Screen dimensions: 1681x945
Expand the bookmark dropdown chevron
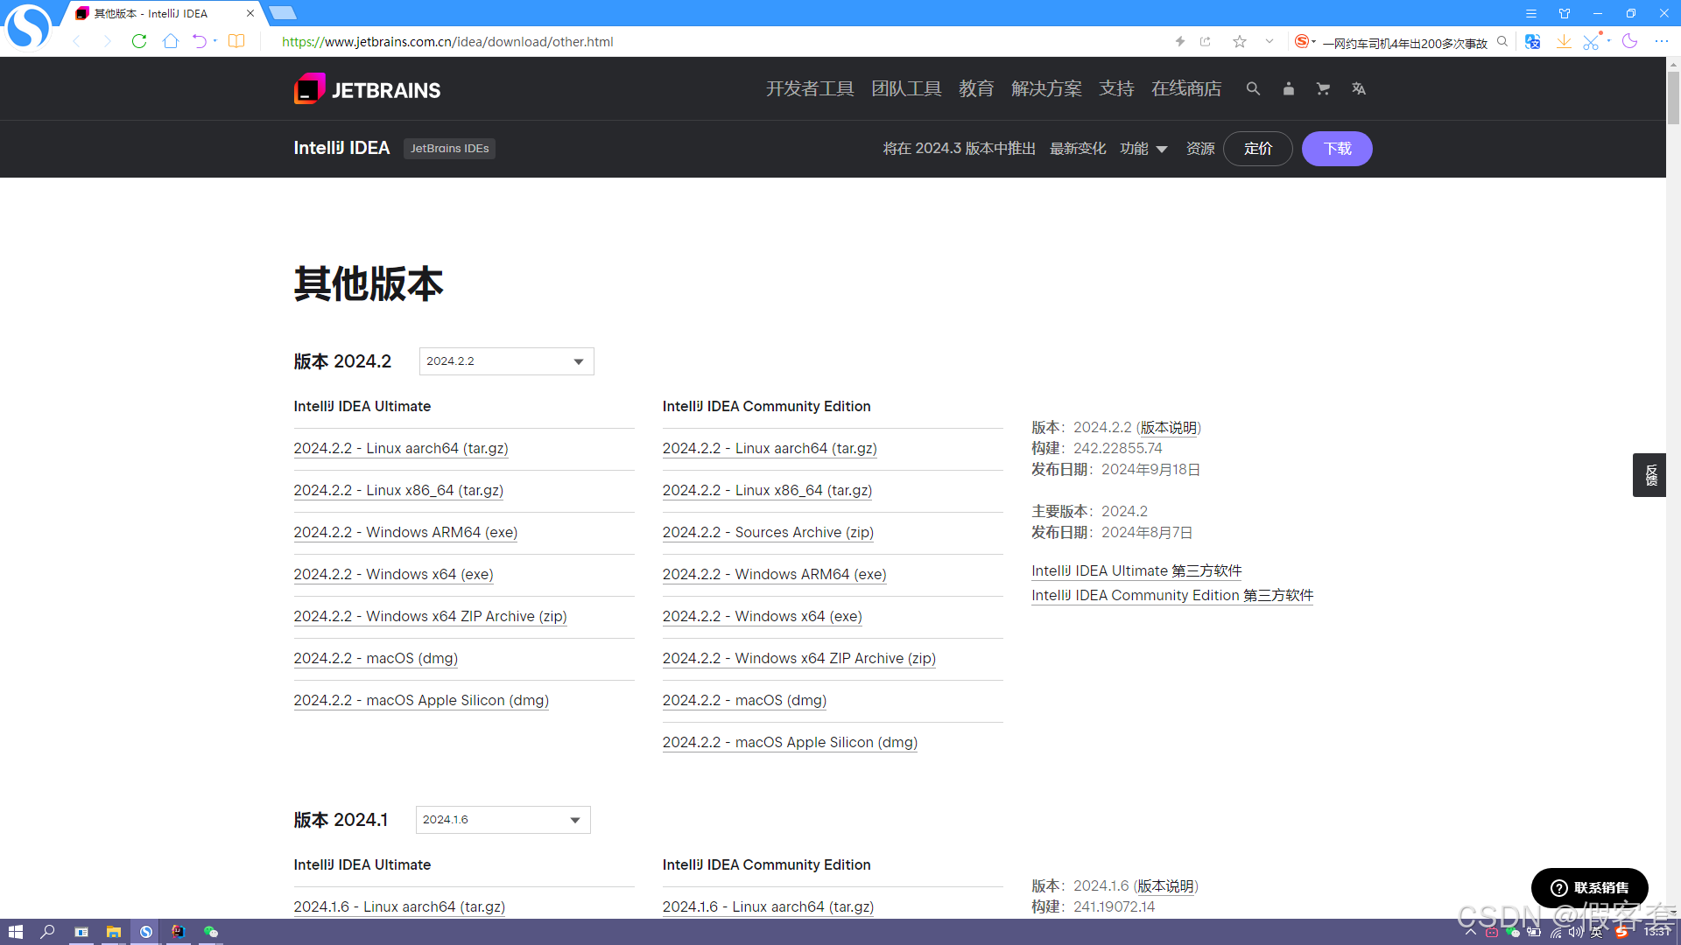1270,41
